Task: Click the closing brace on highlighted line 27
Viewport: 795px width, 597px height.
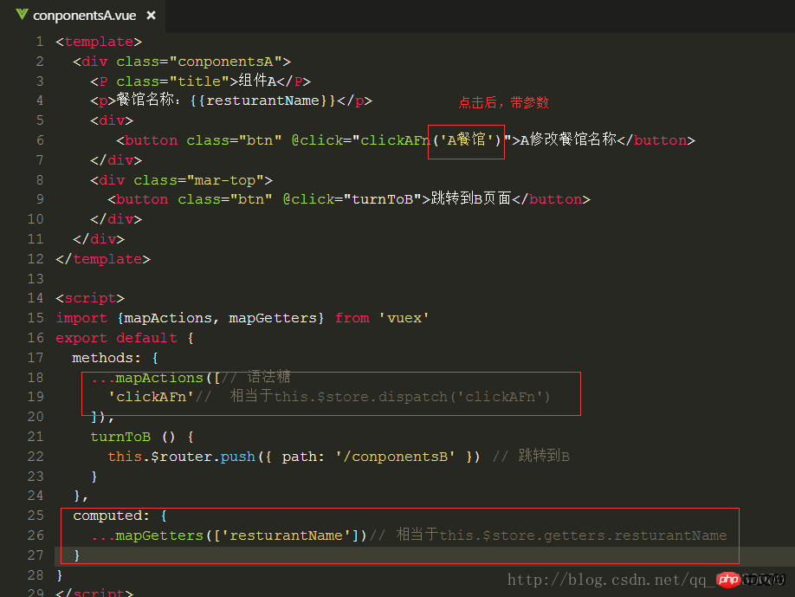Action: [77, 555]
